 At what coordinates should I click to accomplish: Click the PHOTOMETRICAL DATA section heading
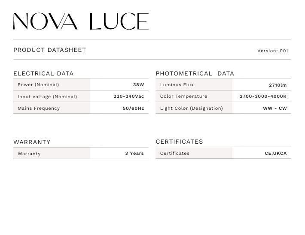[x=195, y=73]
